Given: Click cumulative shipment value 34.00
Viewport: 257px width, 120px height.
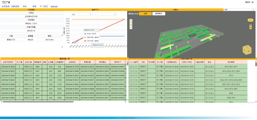Looking at the screenshot, I should click(x=59, y=98).
